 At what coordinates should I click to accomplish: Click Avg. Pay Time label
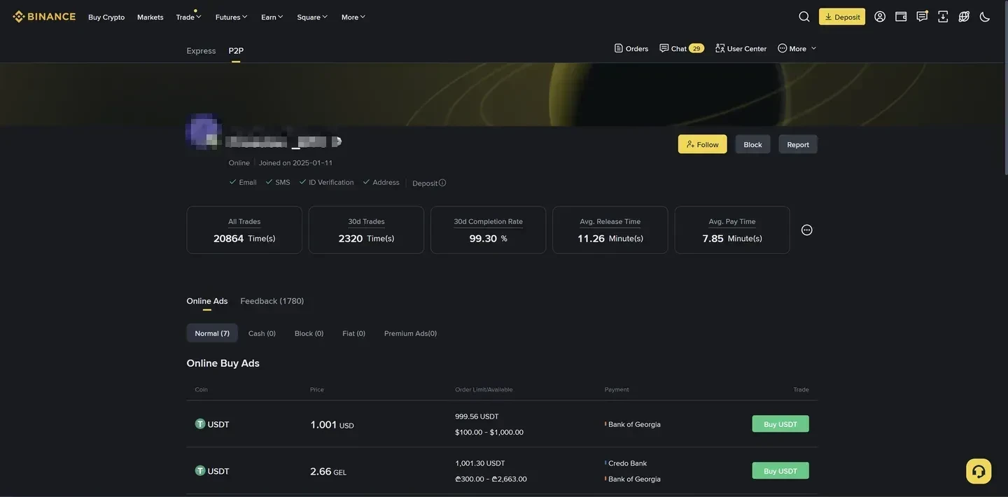click(732, 221)
